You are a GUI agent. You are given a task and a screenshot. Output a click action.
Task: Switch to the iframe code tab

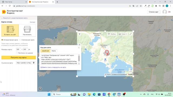coord(54,51)
